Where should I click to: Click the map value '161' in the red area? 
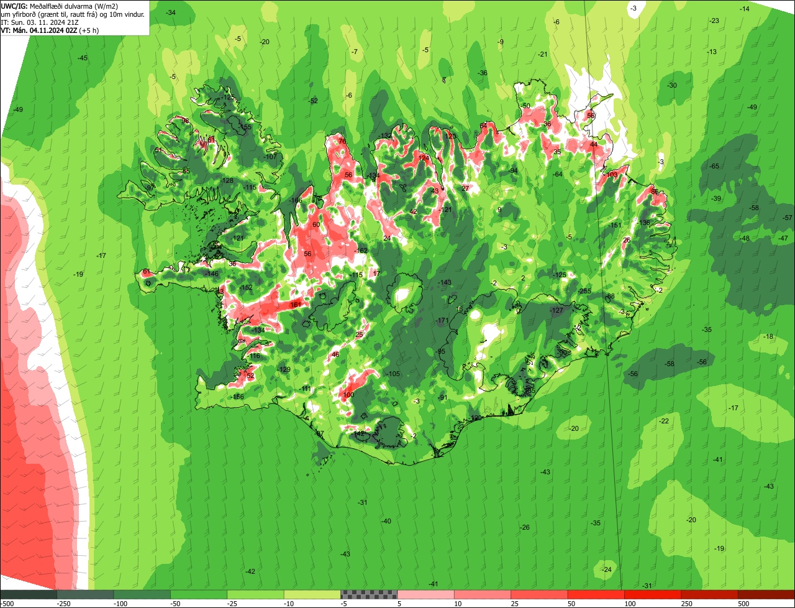(x=296, y=304)
